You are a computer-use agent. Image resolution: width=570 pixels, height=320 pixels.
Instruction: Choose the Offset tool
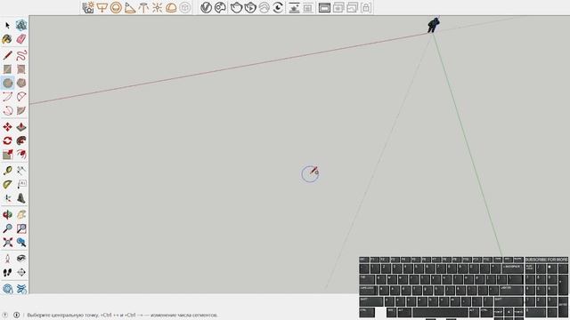[x=21, y=155]
